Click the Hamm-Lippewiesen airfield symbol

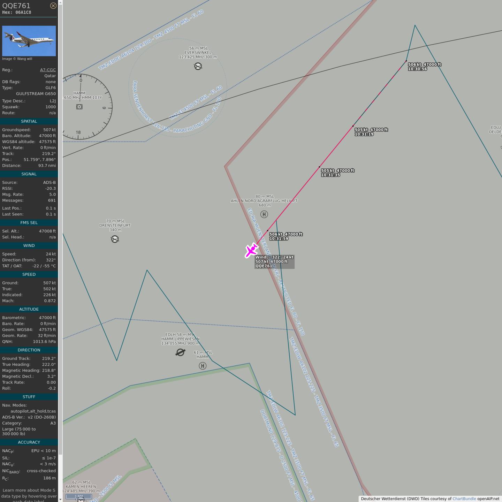[180, 352]
